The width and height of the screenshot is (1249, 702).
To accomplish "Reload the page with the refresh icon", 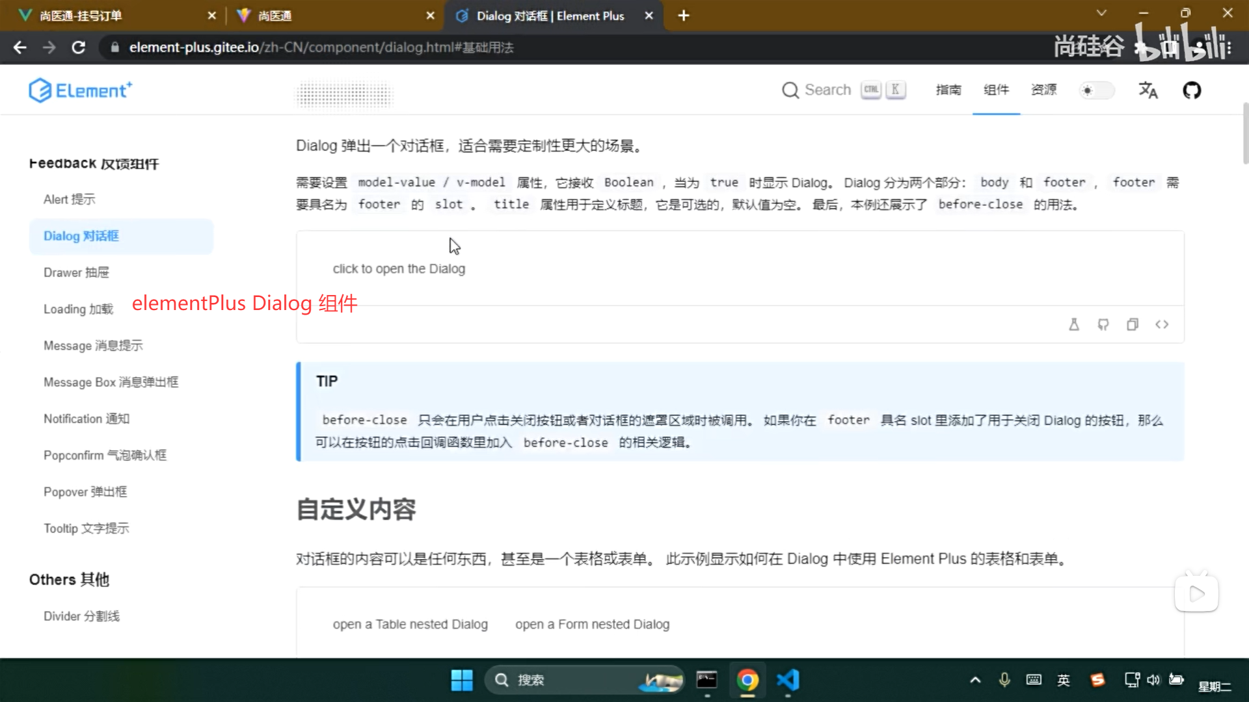I will [78, 47].
